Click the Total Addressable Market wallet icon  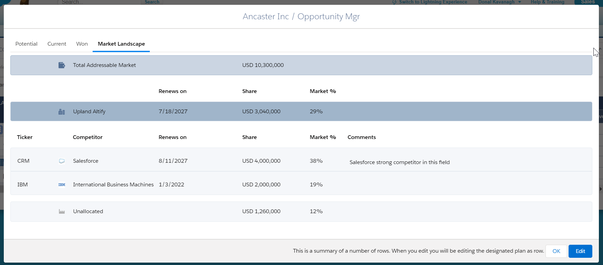pyautogui.click(x=62, y=65)
